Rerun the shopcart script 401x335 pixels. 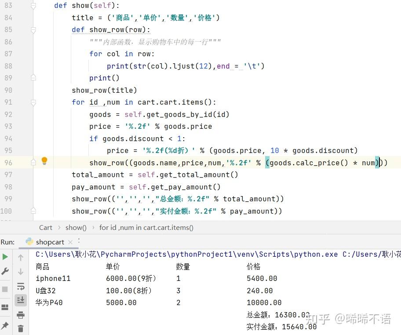pos(6,256)
